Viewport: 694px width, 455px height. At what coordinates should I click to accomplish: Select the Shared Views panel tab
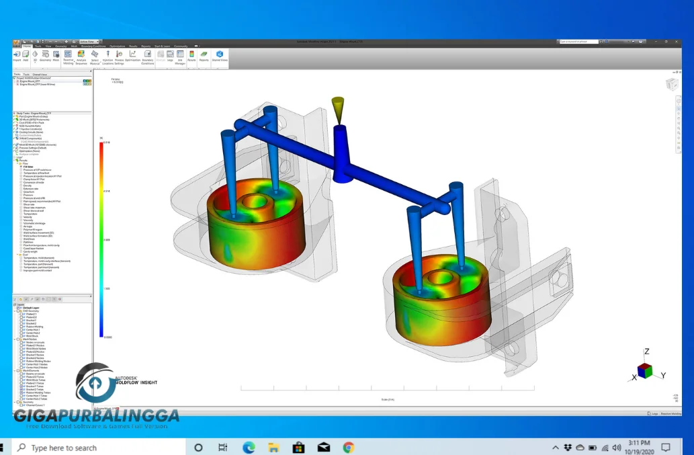pos(40,75)
